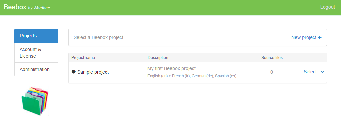Screen dimensions: 341x121
Task: Click the source files count zero
Action: coord(271,72)
